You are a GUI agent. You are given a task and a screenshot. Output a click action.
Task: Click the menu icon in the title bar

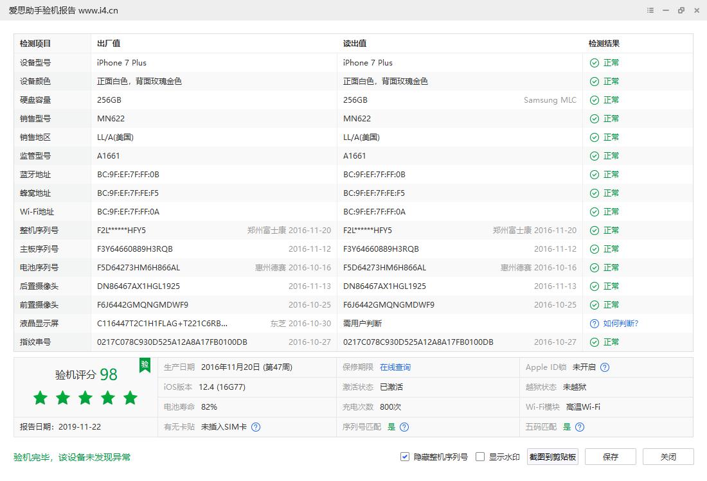point(650,10)
